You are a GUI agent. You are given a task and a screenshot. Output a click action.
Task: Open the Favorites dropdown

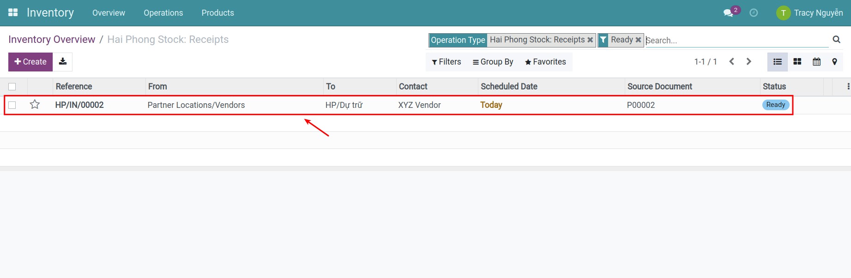[x=545, y=62]
